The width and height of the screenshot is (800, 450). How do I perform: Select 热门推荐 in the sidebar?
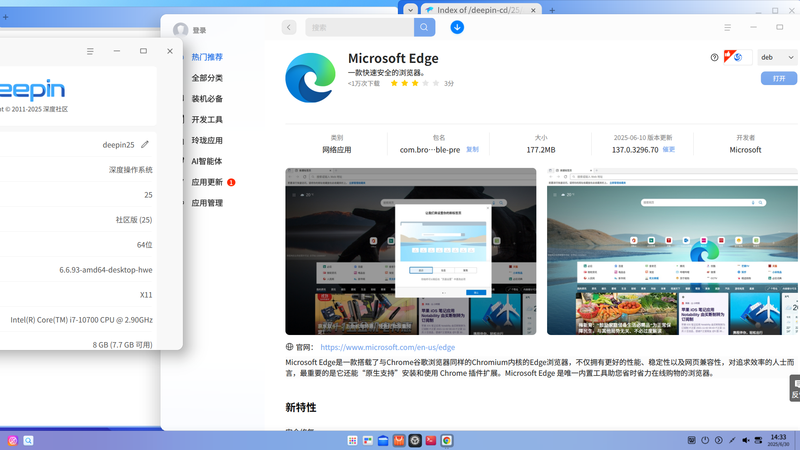coord(207,57)
